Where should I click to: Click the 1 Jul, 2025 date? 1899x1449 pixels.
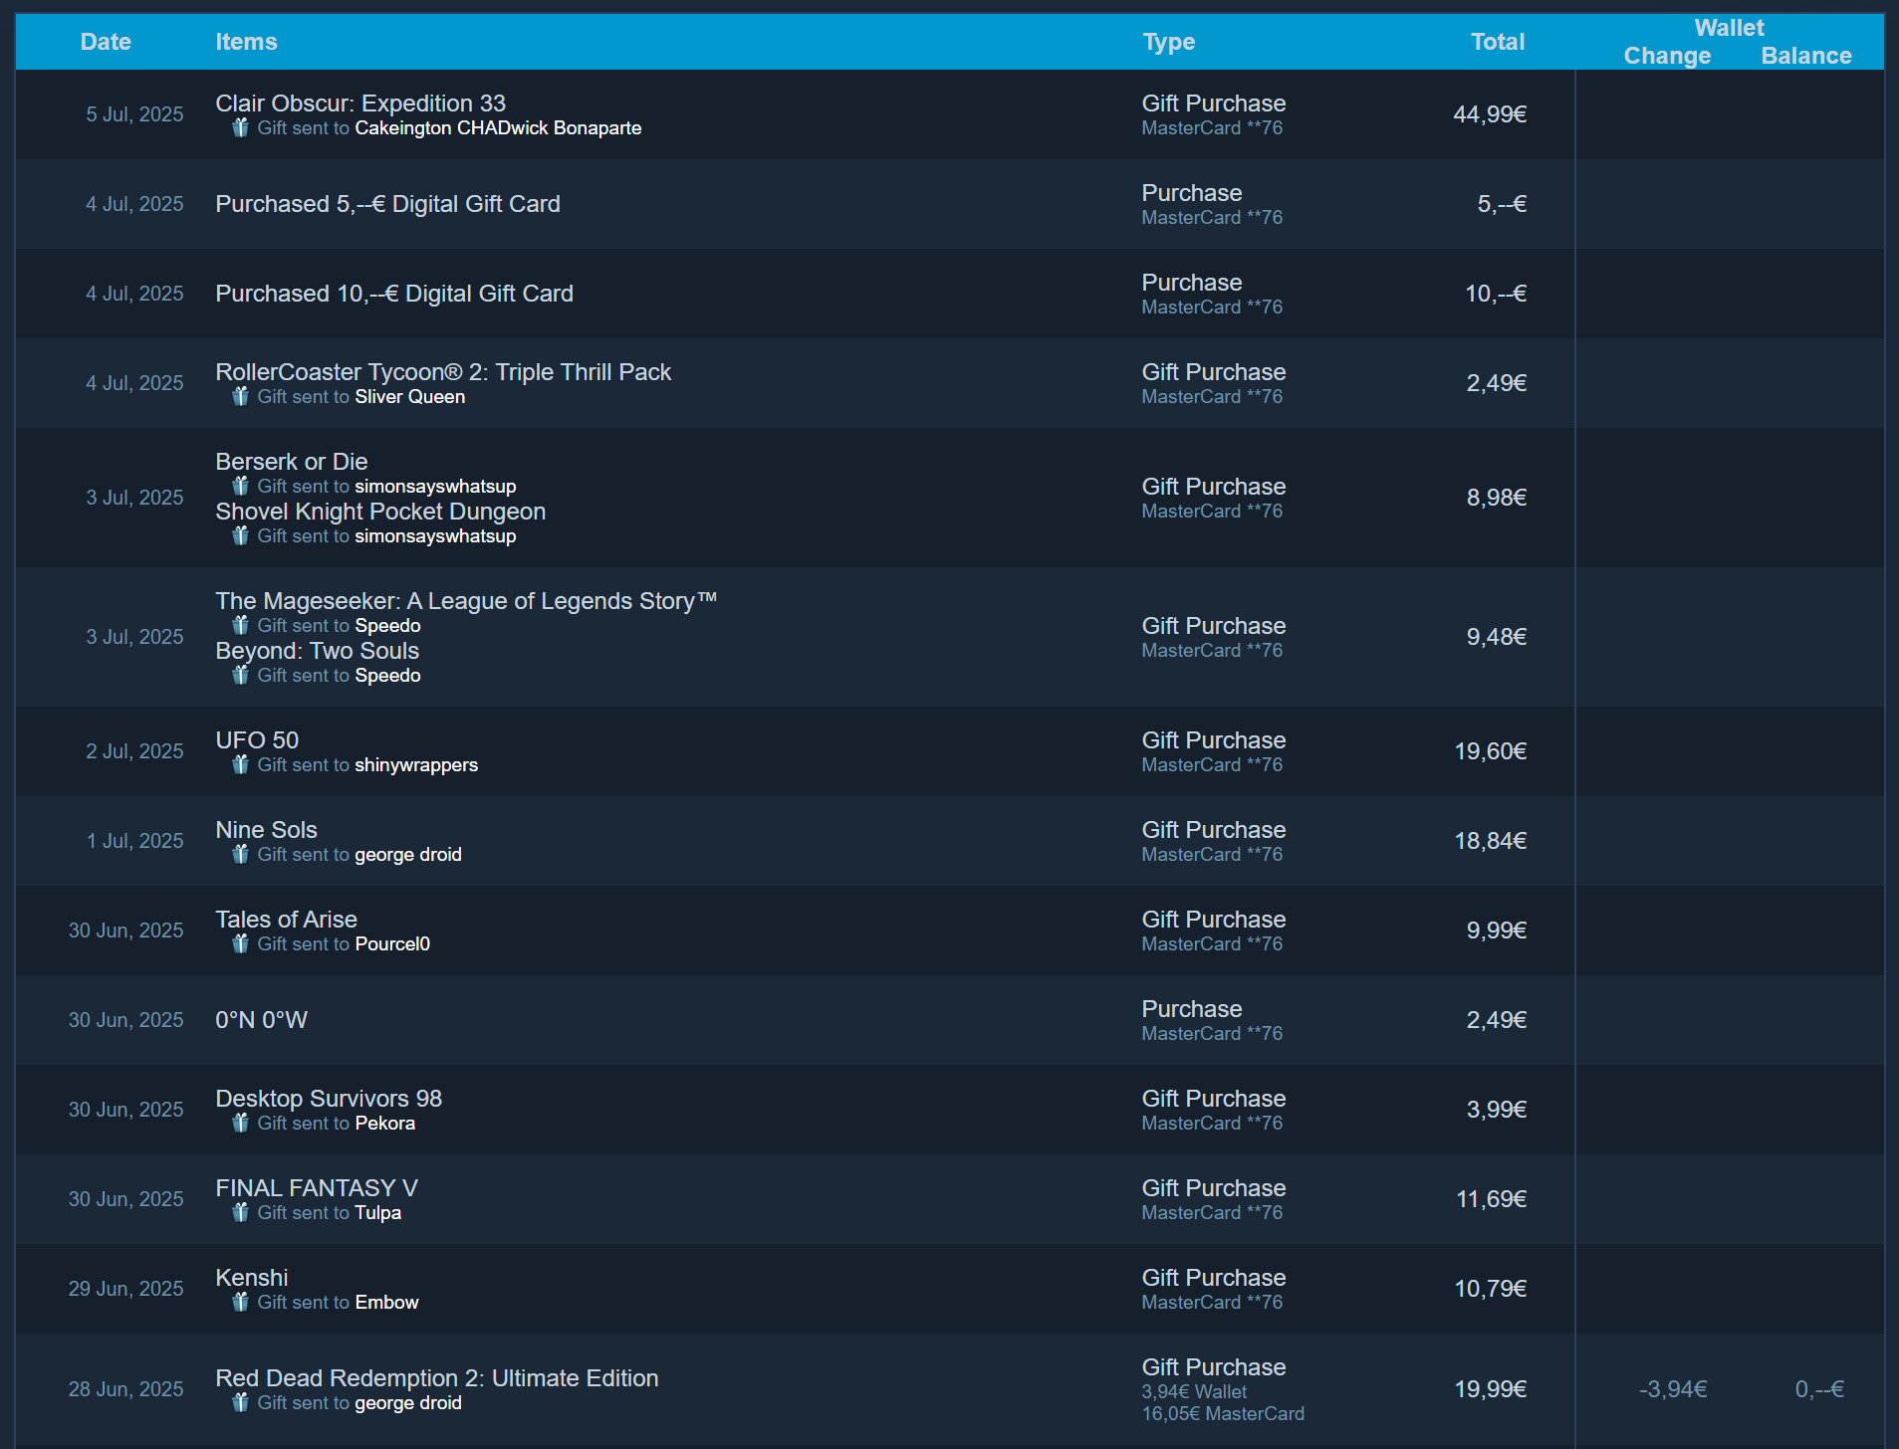(x=134, y=841)
